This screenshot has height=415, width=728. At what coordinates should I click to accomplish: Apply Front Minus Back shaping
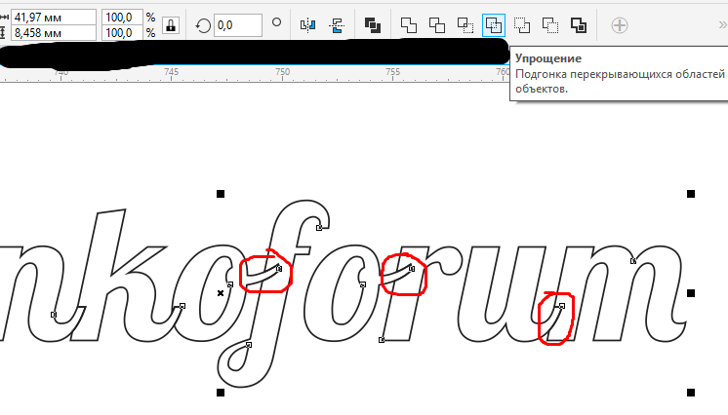[522, 24]
